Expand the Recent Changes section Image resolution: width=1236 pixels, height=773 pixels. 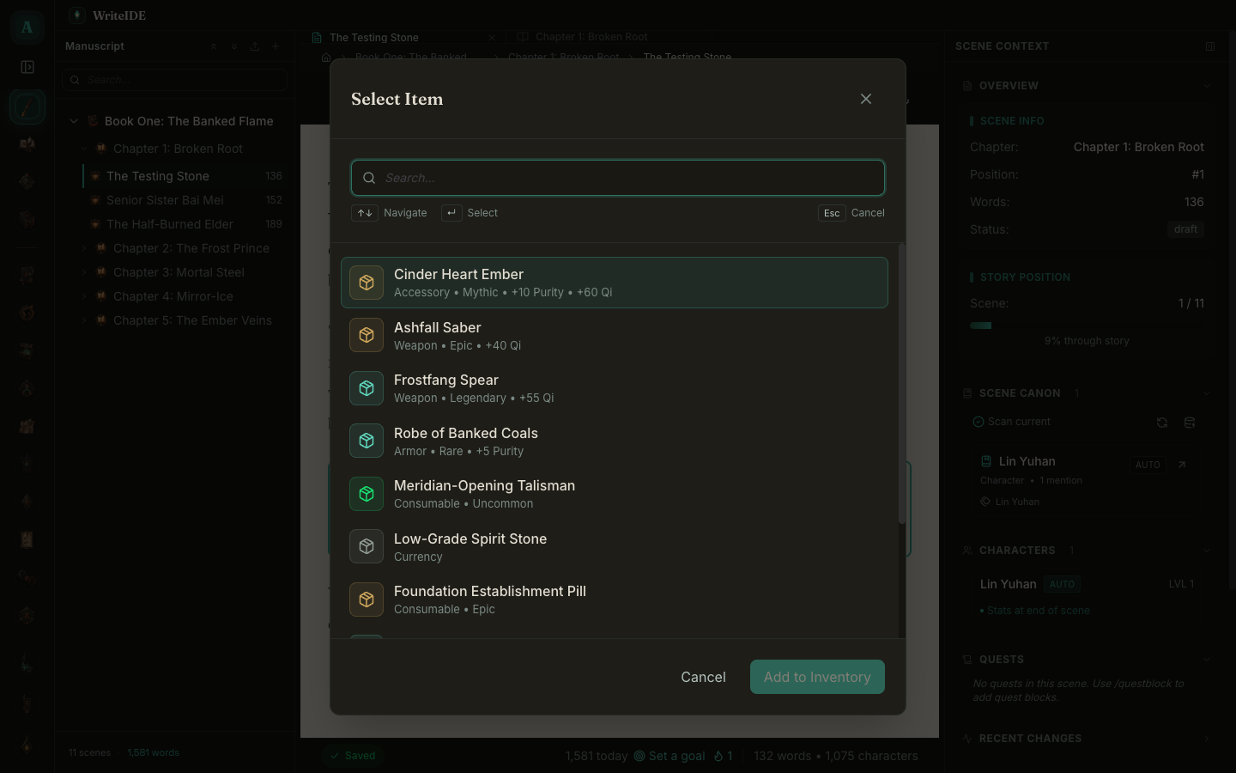[x=1207, y=739]
